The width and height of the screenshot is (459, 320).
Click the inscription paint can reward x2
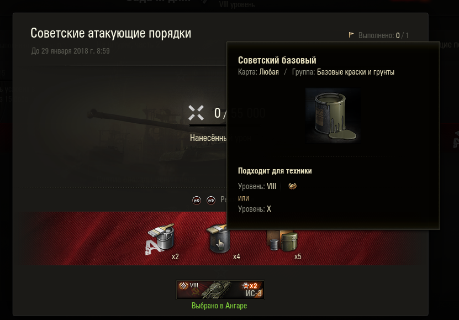[160, 239]
